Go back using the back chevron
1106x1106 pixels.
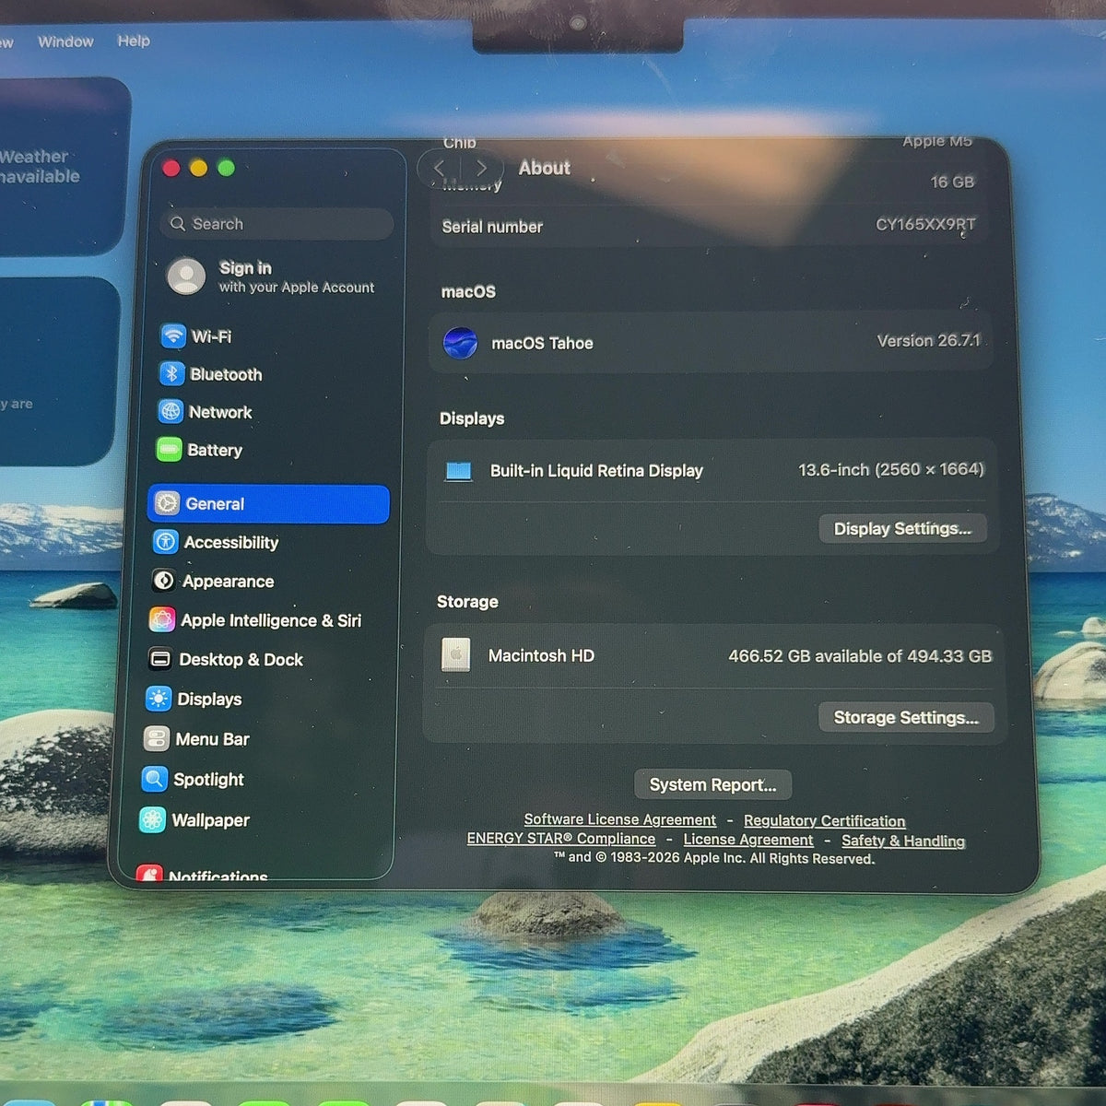[440, 168]
